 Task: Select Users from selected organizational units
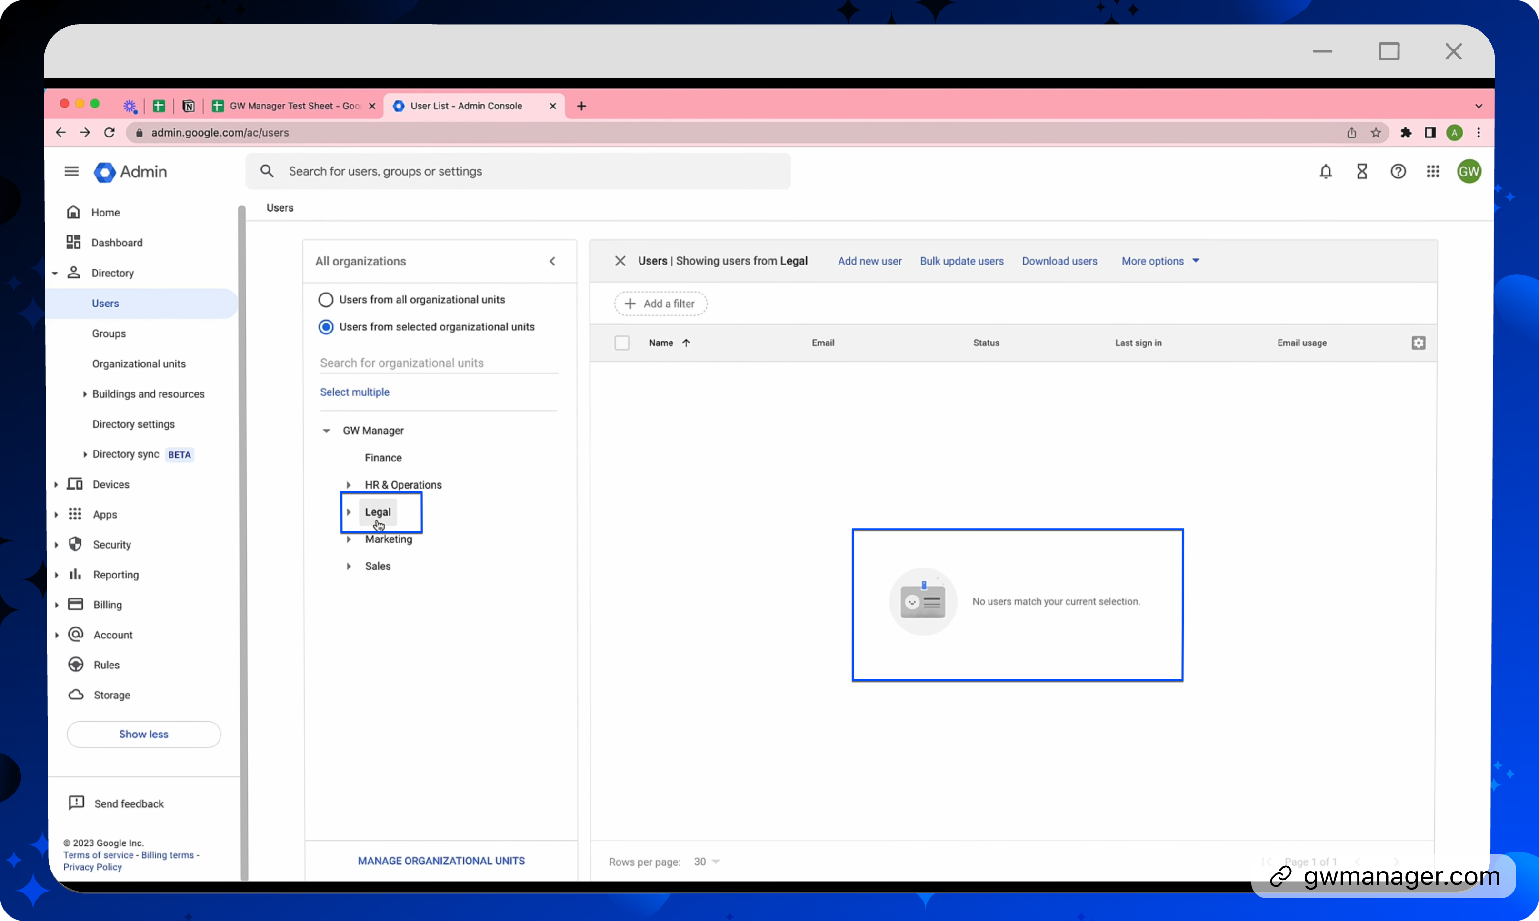[325, 327]
